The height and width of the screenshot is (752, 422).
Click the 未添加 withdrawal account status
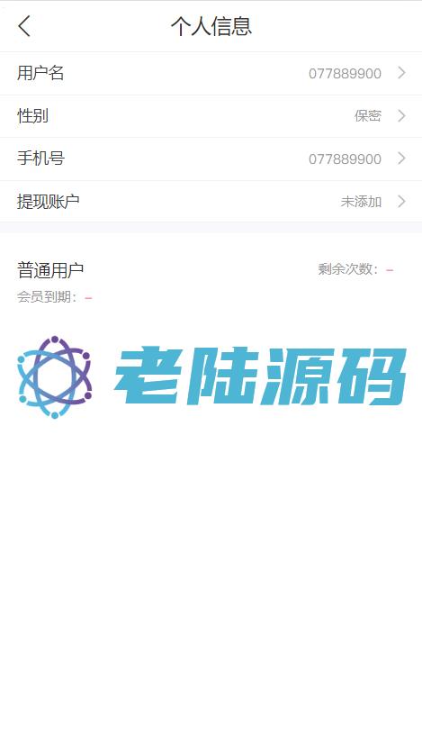click(x=361, y=202)
